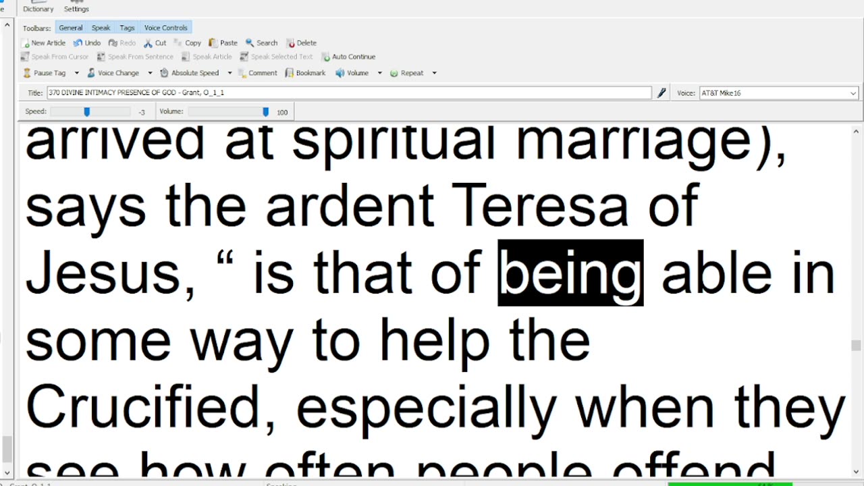Insert a Voice Change tag
Image resolution: width=864 pixels, height=486 pixels.
pos(113,73)
